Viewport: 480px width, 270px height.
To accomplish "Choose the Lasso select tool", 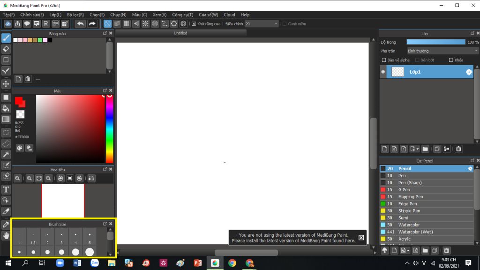I will coord(6,143).
